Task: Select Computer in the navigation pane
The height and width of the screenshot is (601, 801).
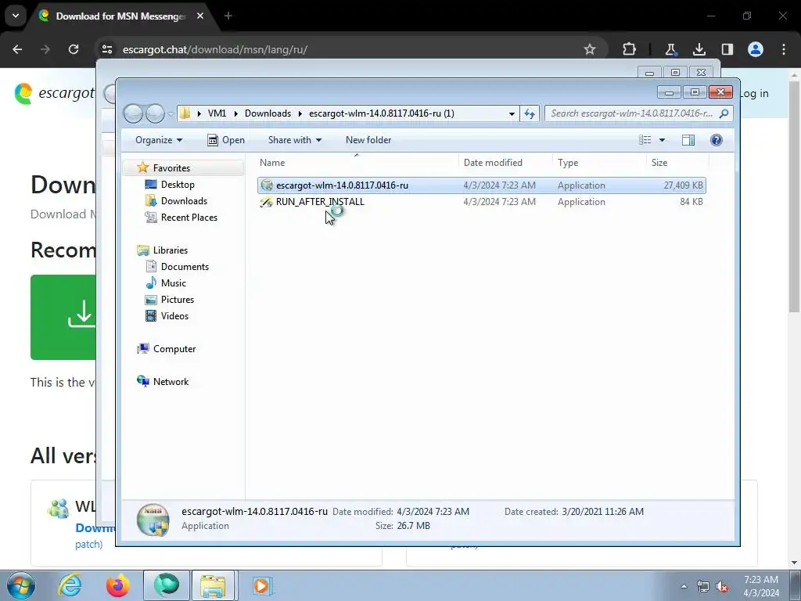Action: pos(174,349)
